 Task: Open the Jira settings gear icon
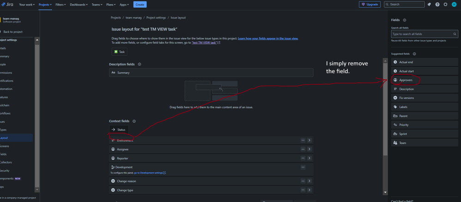445,5
